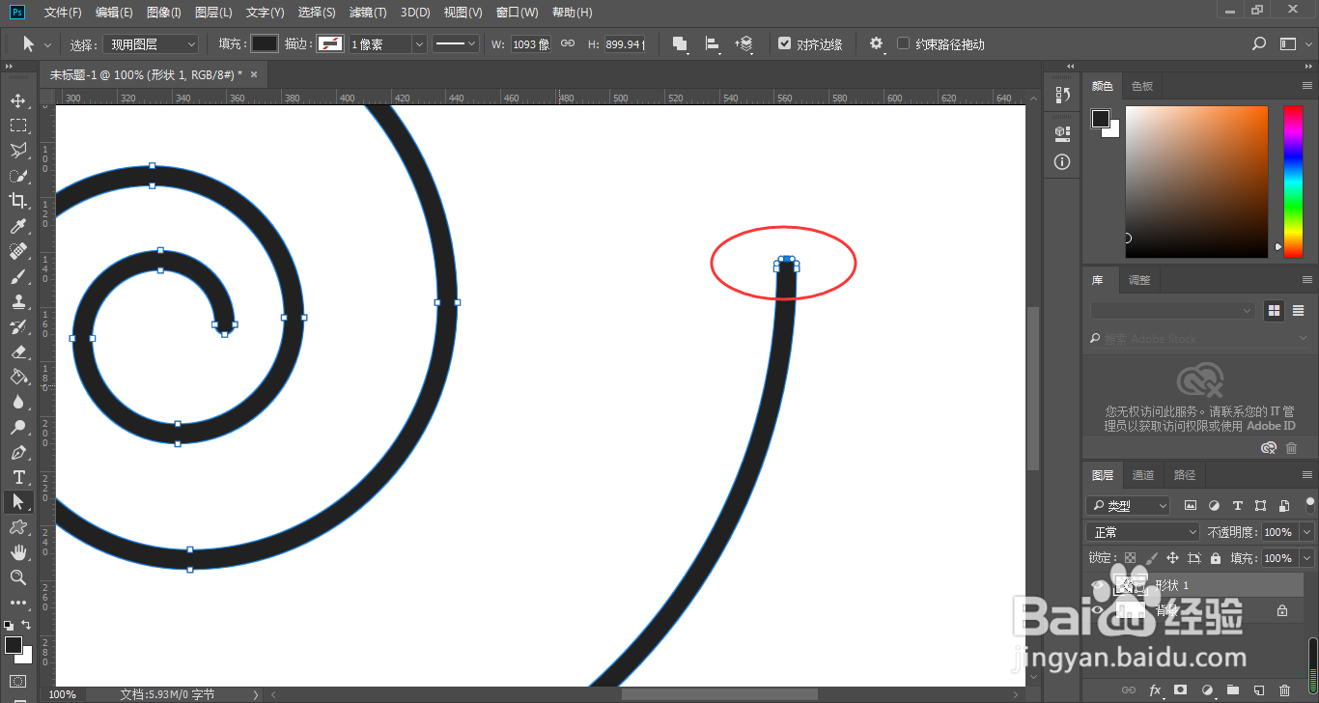Select the Blur tool
Viewport: 1319px width, 703px height.
[17, 402]
